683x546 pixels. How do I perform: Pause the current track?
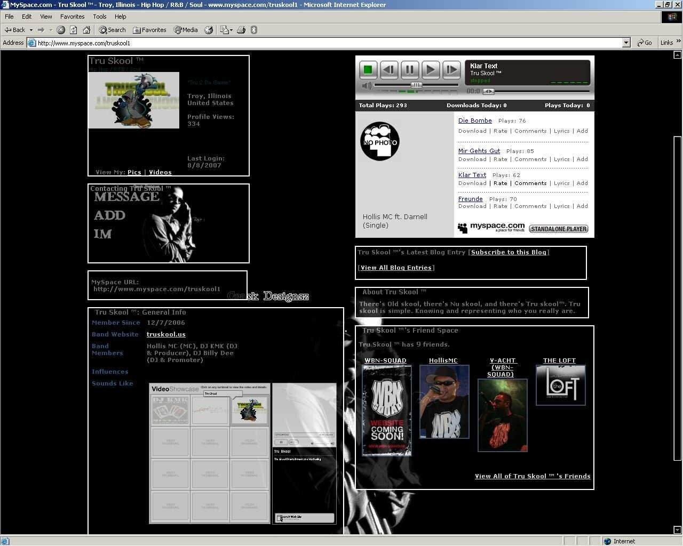pos(409,69)
